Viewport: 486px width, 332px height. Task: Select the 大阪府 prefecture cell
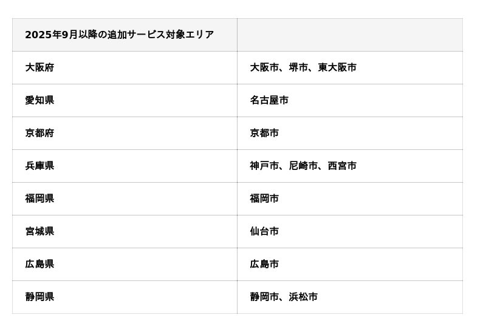click(39, 67)
